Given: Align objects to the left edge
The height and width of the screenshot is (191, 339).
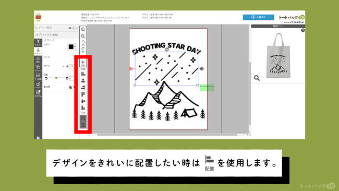Looking at the screenshot, I should tap(83, 74).
